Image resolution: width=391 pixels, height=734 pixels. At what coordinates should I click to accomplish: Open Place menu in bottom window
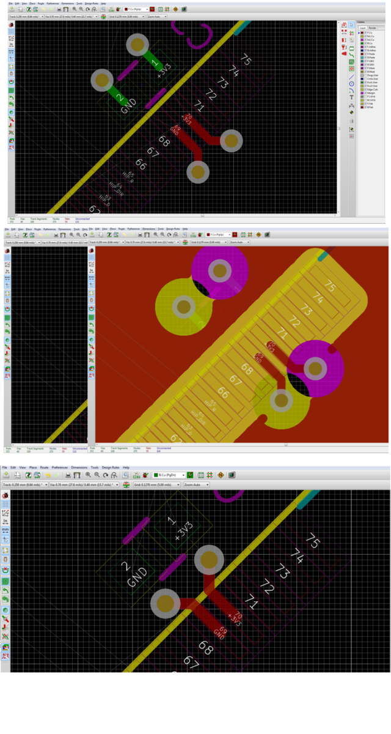(32, 467)
